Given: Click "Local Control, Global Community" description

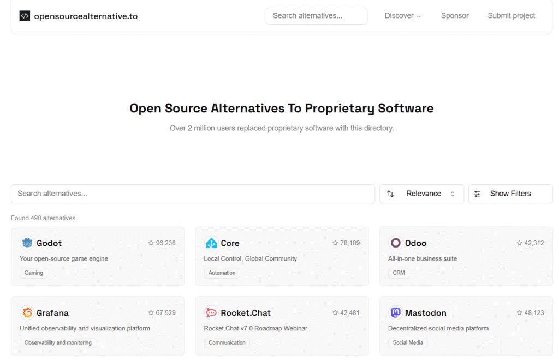Looking at the screenshot, I should [x=250, y=259].
